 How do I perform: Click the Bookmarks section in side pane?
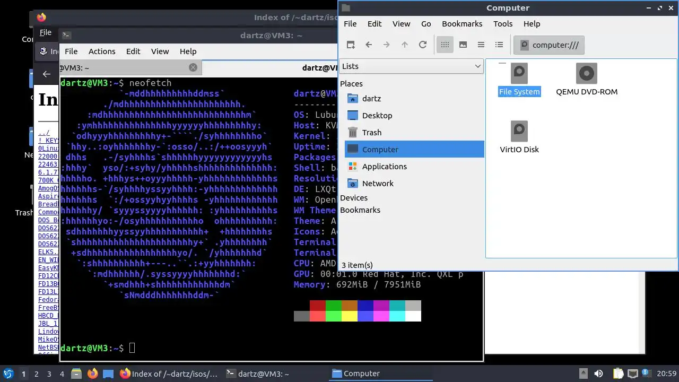pos(360,210)
